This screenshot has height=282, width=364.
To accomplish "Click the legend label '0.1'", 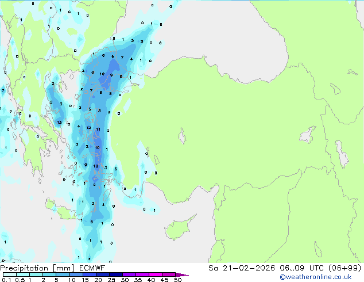I will [6, 280].
